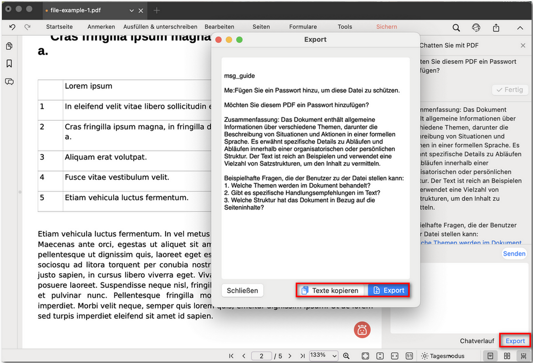Image resolution: width=533 pixels, height=363 pixels.
Task: Open the bookmarks panel in left sidebar
Action: 9,64
